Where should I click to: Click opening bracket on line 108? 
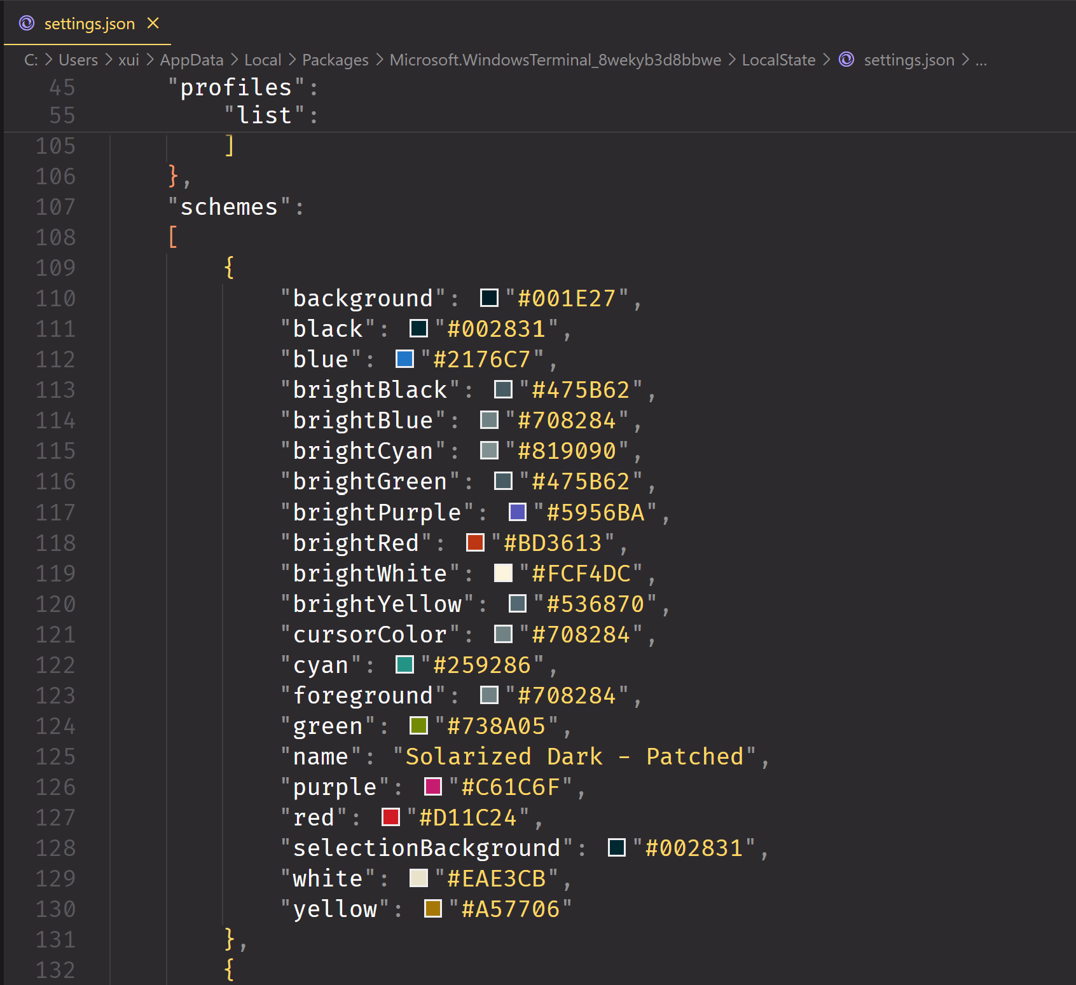pyautogui.click(x=173, y=238)
